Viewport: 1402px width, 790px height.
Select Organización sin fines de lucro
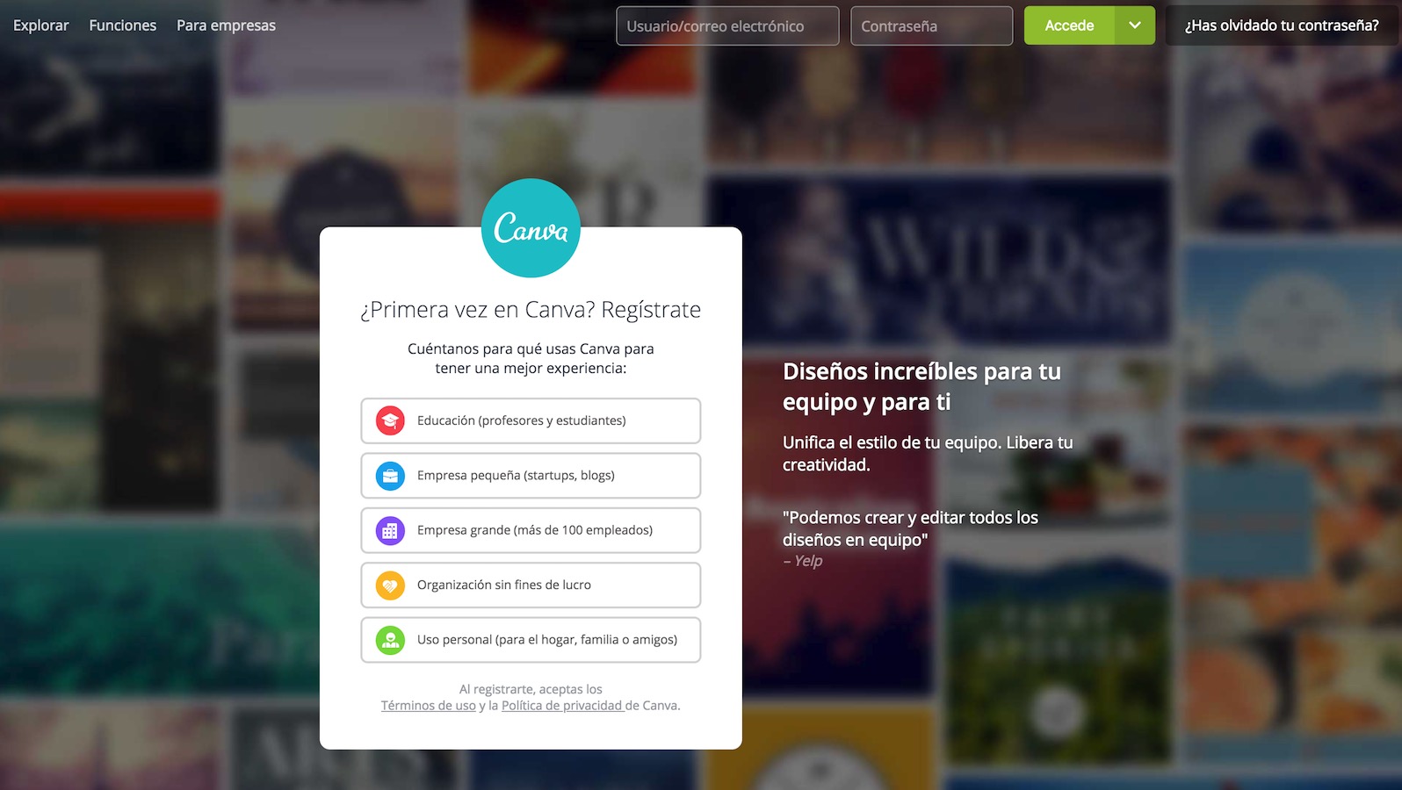[531, 585]
